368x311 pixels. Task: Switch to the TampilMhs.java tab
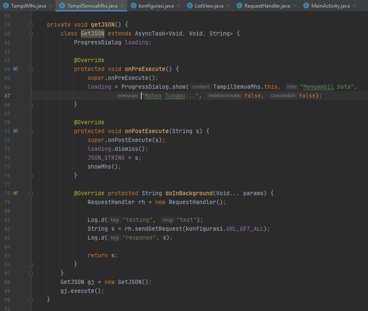[28, 5]
